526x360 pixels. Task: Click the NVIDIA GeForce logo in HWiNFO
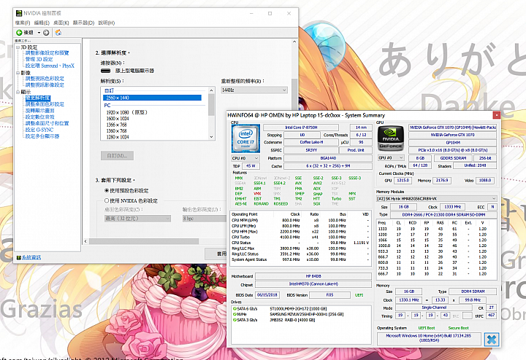(391, 138)
